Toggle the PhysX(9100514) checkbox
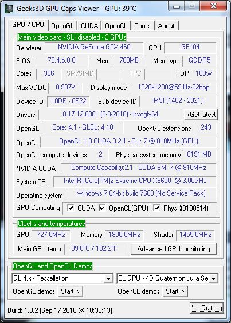The image size is (231, 323). 156,208
